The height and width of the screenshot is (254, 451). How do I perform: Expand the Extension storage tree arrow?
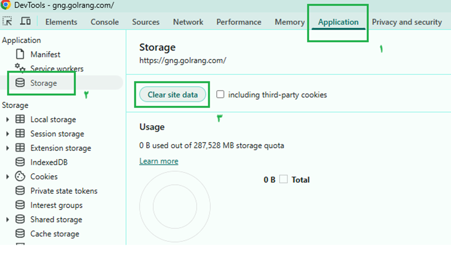click(7, 148)
